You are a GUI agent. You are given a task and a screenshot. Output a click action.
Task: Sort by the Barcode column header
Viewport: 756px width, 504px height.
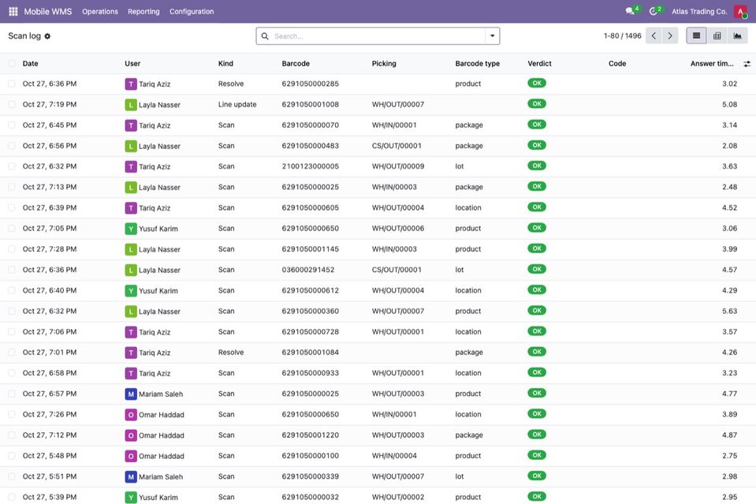pos(296,64)
